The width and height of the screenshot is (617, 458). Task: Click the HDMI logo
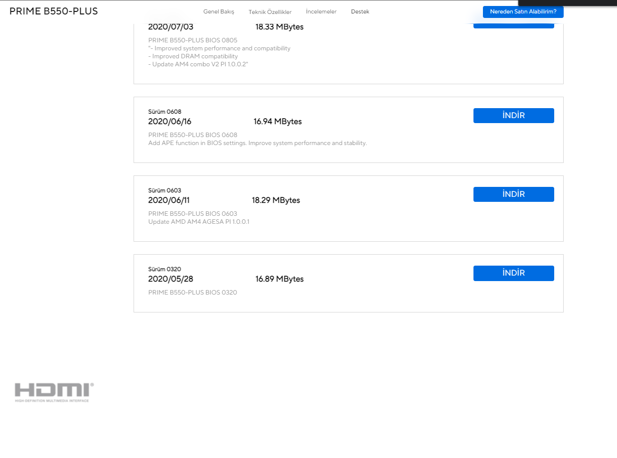click(x=54, y=392)
